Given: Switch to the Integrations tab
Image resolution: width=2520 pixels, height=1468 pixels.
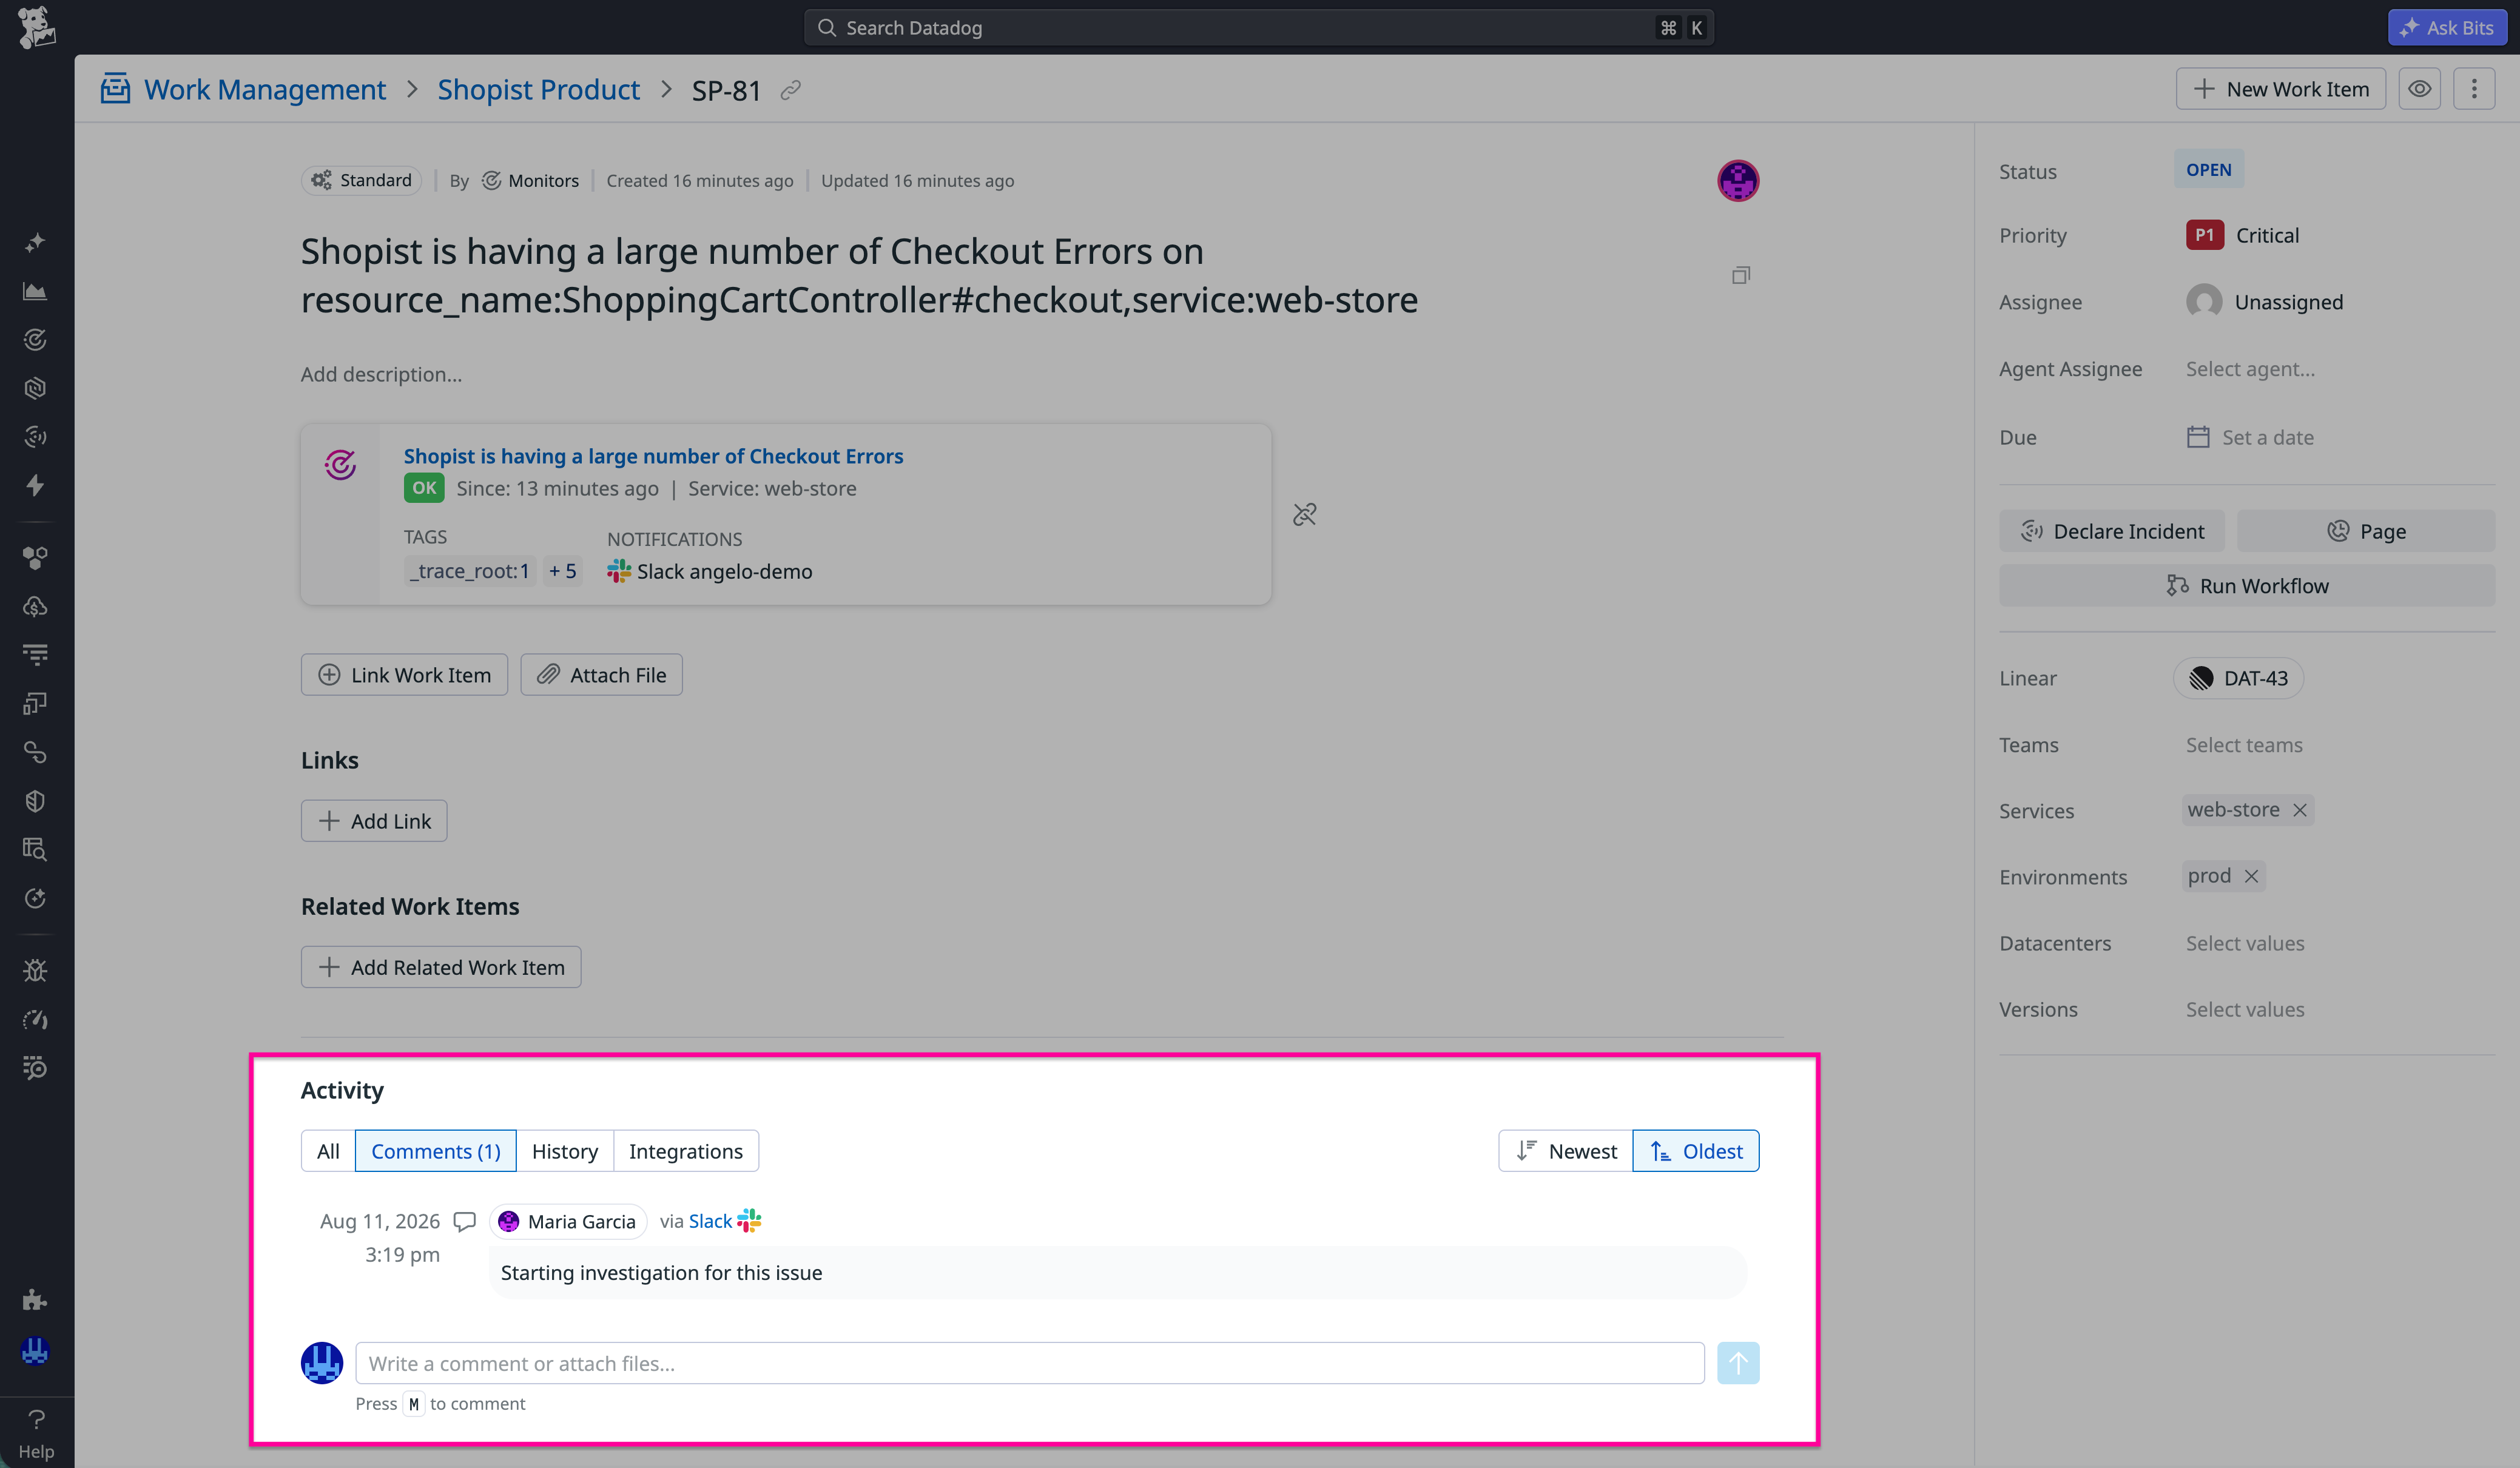Looking at the screenshot, I should (686, 1151).
